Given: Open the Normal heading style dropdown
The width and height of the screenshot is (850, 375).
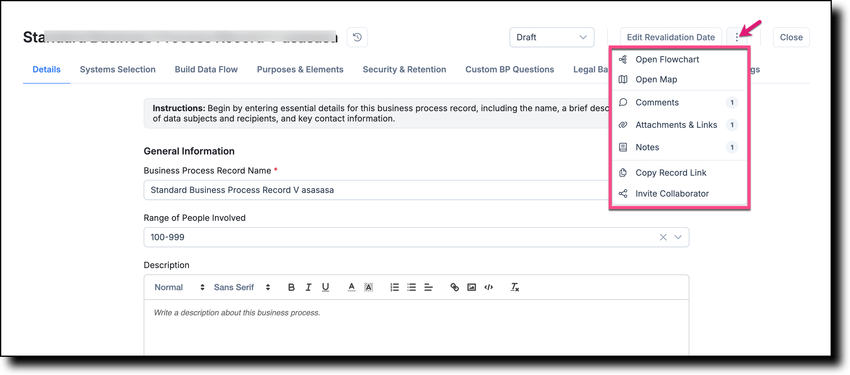Looking at the screenshot, I should tap(179, 287).
